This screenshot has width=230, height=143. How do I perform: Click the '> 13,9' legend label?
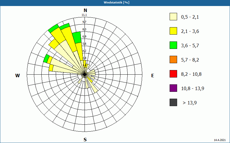click(x=189, y=103)
